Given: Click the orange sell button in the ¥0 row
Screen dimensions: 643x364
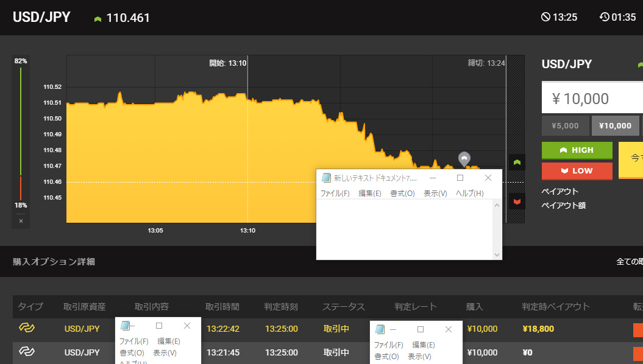Looking at the screenshot, I should [x=638, y=354].
